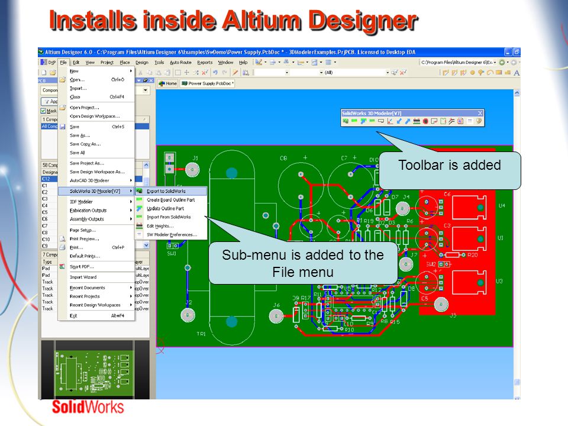568x426 pixels.
Task: Toggle the Mask checkbox in PCB panel
Action: [x=43, y=111]
